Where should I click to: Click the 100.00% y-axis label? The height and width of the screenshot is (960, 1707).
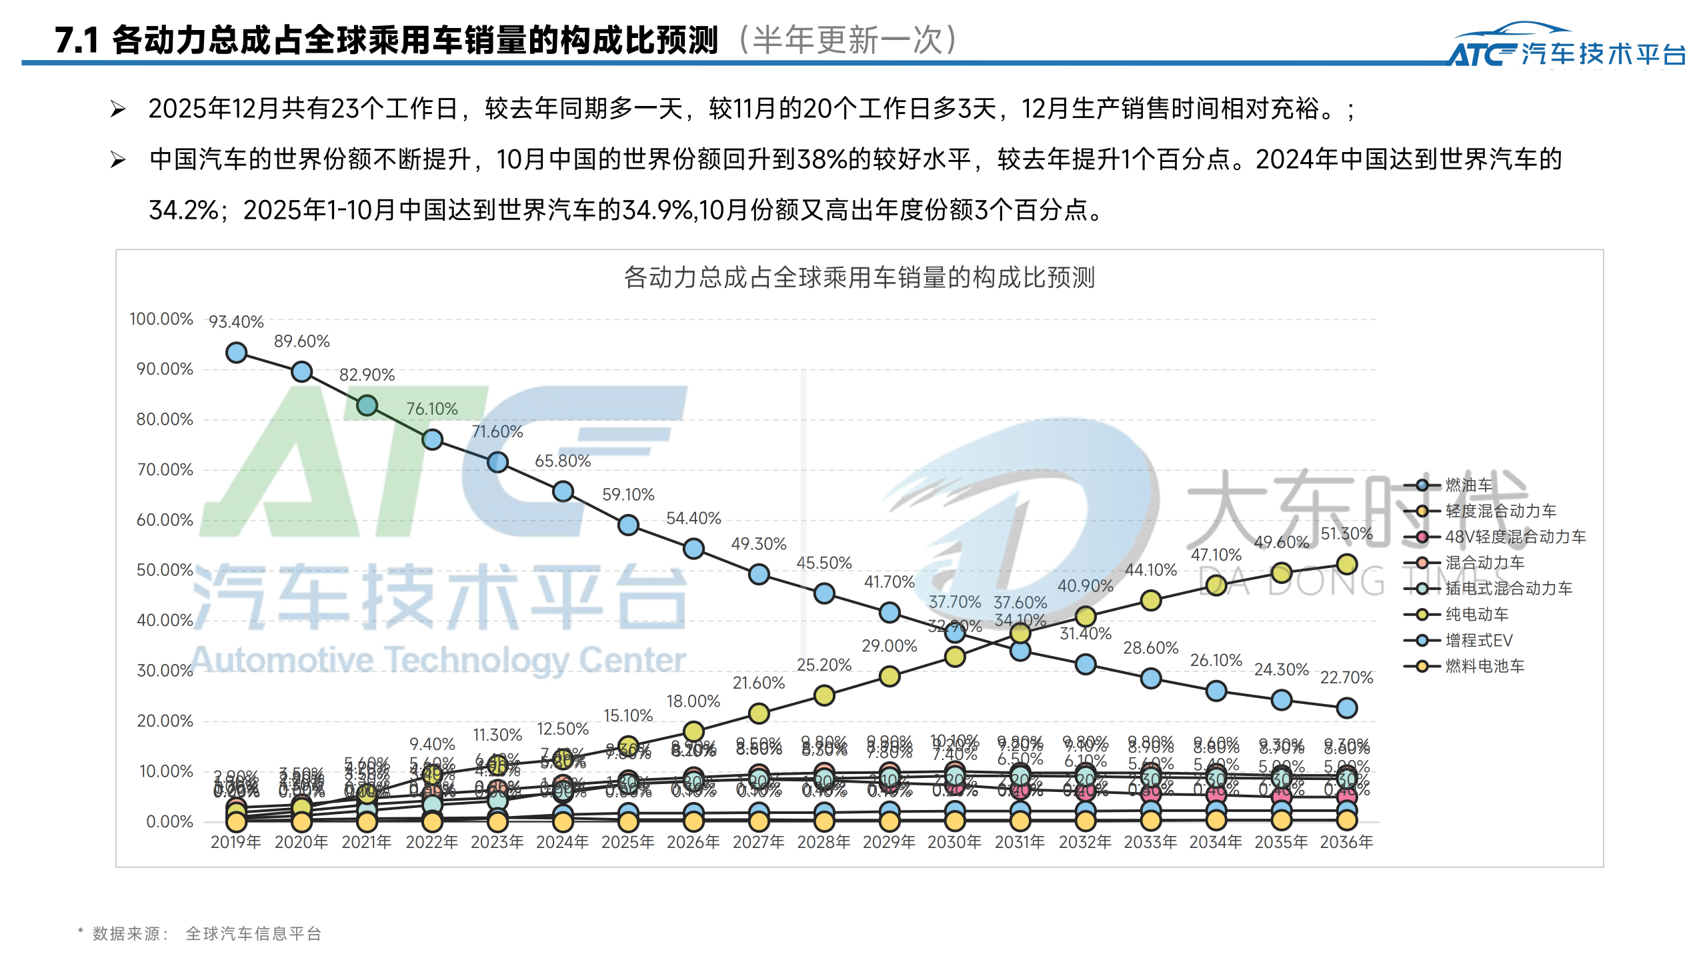point(161,319)
